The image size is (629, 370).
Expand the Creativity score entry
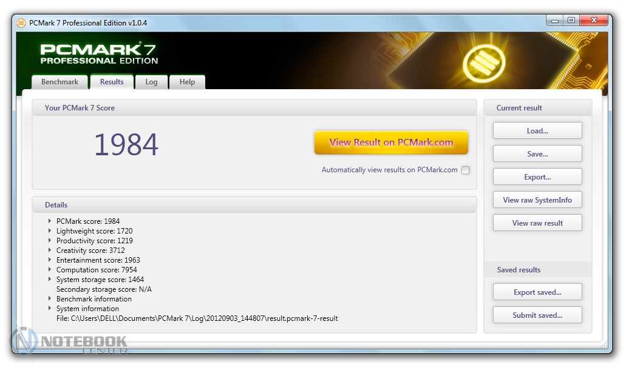50,251
